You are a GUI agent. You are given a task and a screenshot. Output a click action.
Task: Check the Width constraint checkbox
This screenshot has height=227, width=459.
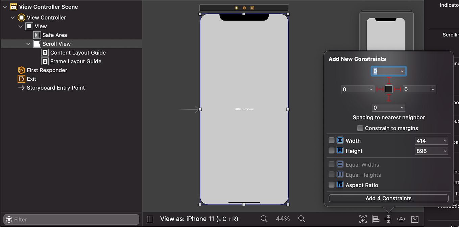pyautogui.click(x=332, y=140)
